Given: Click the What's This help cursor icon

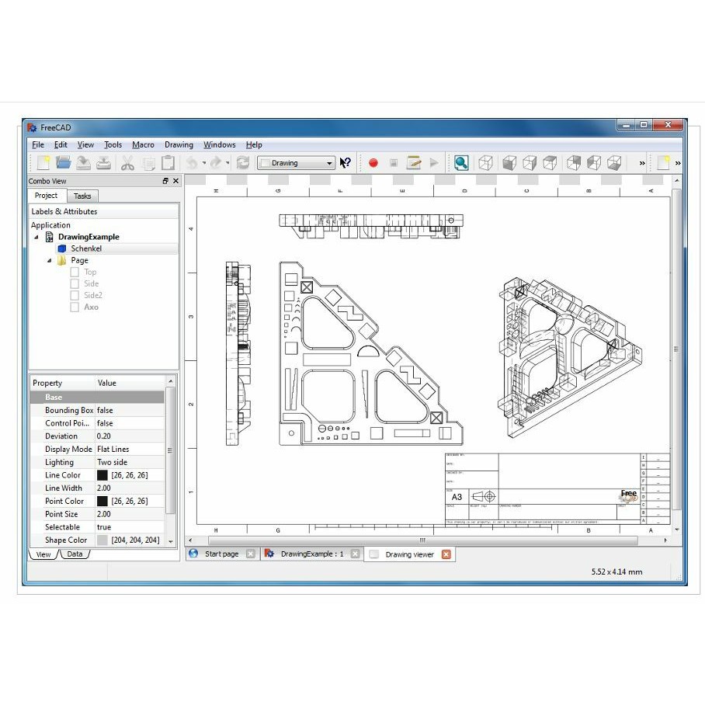Looking at the screenshot, I should (x=346, y=163).
